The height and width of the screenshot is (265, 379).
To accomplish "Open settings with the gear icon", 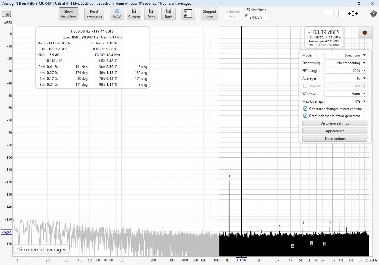I will [374, 14].
